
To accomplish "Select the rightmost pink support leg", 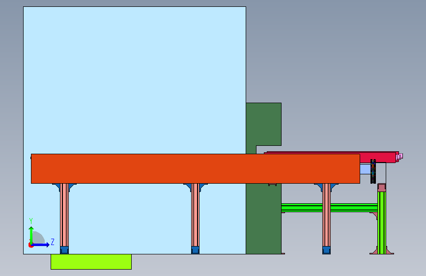I will [x=327, y=215].
